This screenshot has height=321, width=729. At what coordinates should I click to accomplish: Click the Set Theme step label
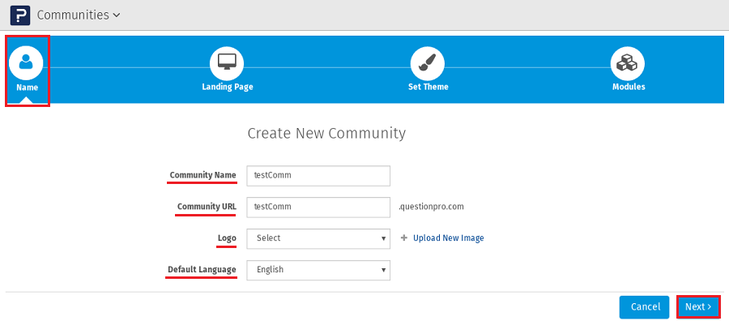click(x=428, y=87)
